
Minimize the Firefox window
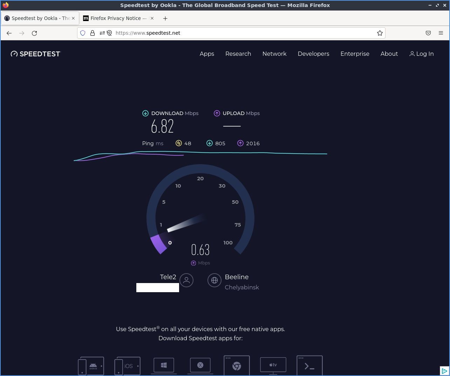click(430, 5)
